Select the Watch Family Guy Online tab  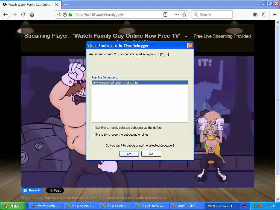pyautogui.click(x=31, y=5)
